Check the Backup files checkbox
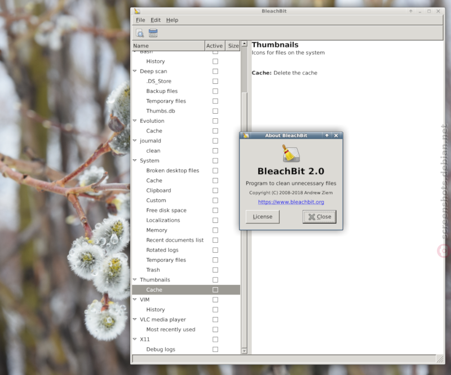451x375 pixels. coord(215,91)
